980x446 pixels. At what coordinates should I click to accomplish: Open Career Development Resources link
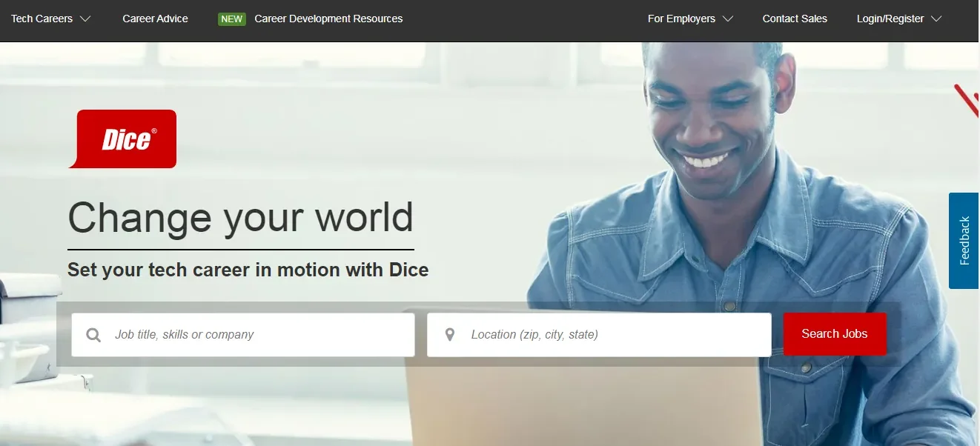tap(328, 19)
